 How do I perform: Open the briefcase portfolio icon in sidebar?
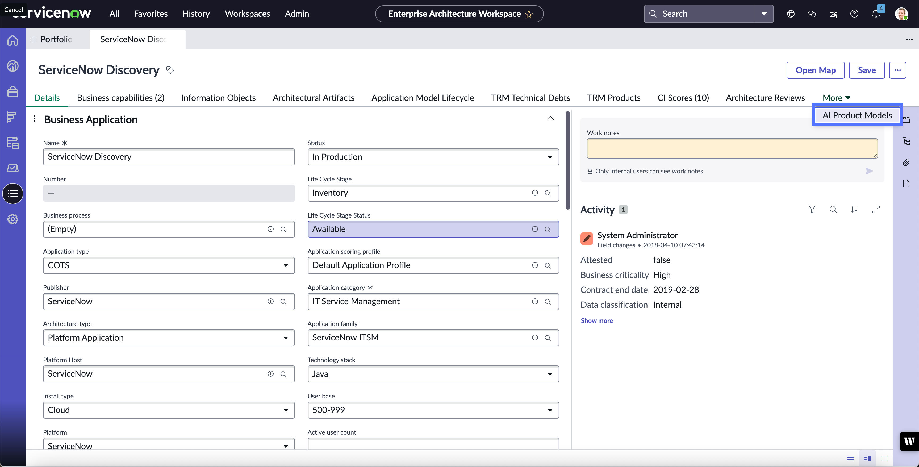click(x=13, y=92)
